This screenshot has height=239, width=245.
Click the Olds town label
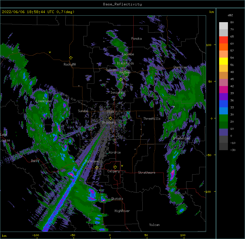110,112
